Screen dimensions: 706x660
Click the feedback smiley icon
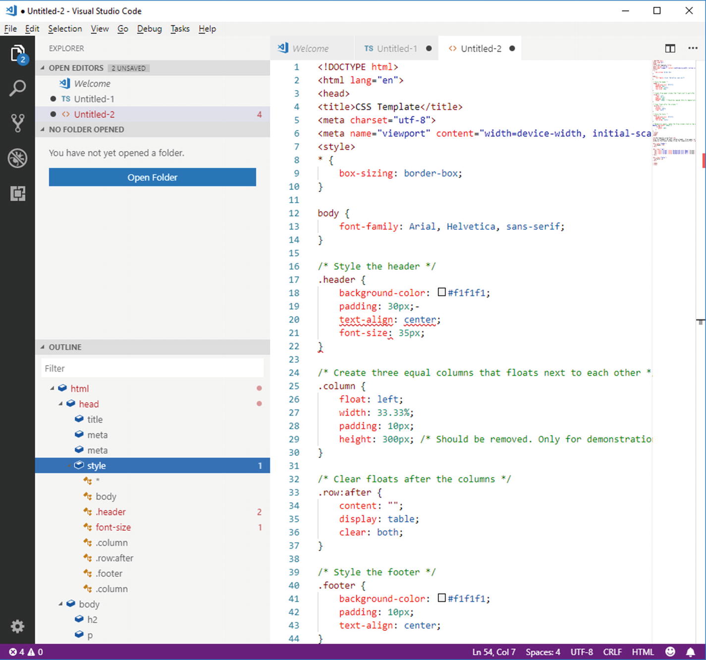tap(670, 652)
